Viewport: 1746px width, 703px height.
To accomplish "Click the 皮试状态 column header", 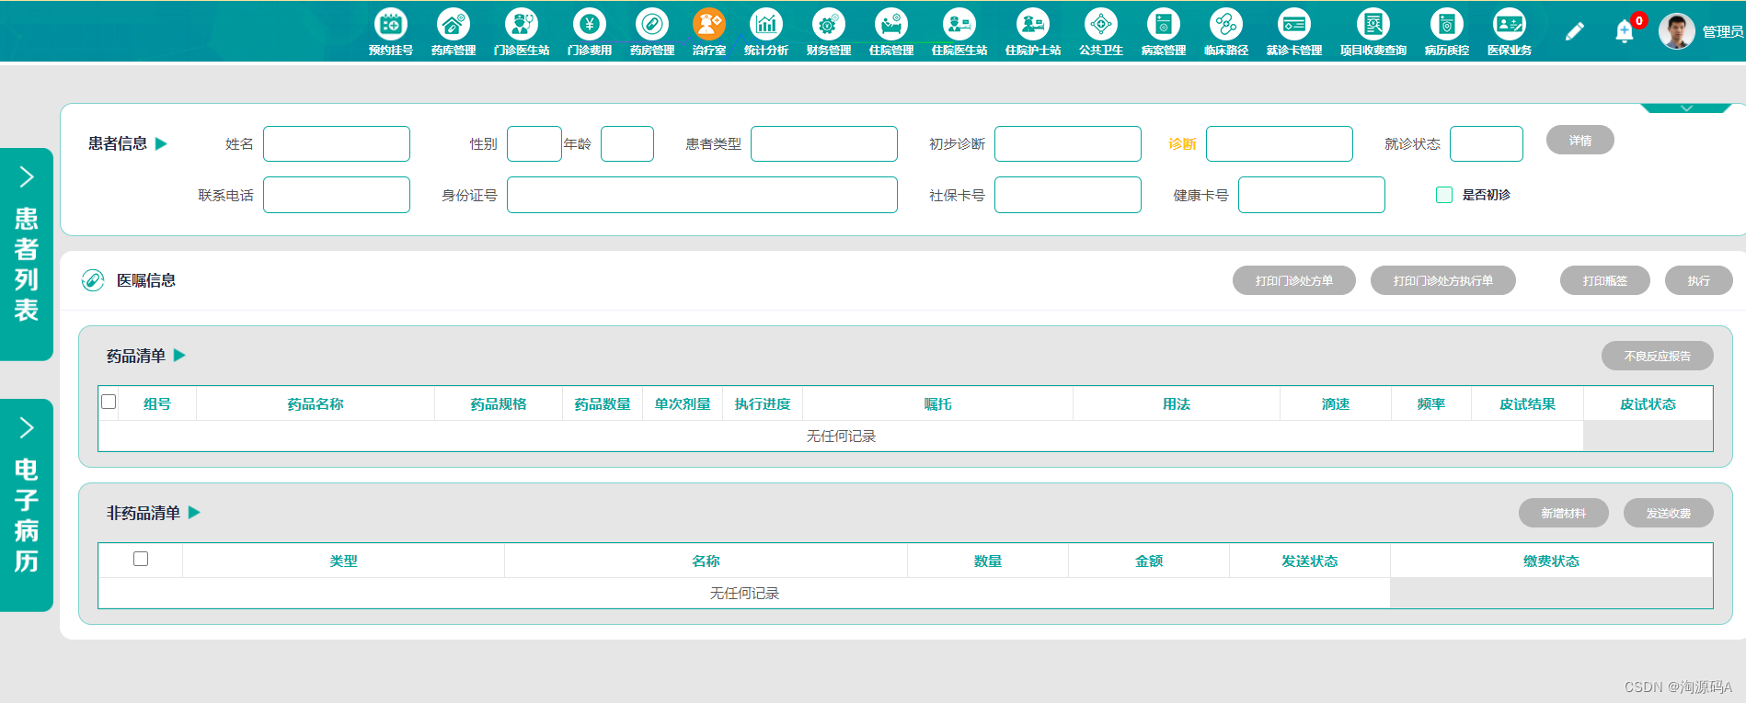I will point(1648,403).
